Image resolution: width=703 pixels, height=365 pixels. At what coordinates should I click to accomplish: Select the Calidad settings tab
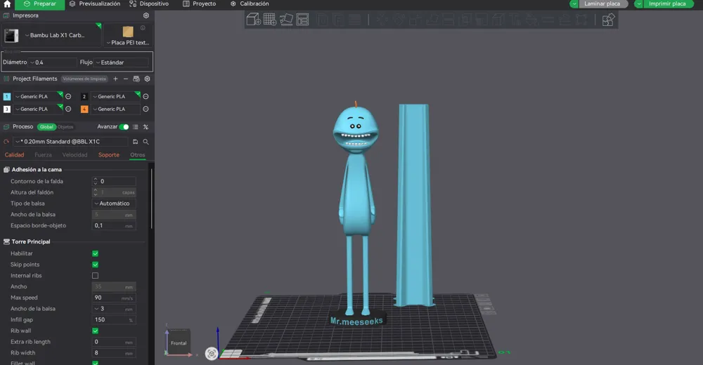pos(14,155)
